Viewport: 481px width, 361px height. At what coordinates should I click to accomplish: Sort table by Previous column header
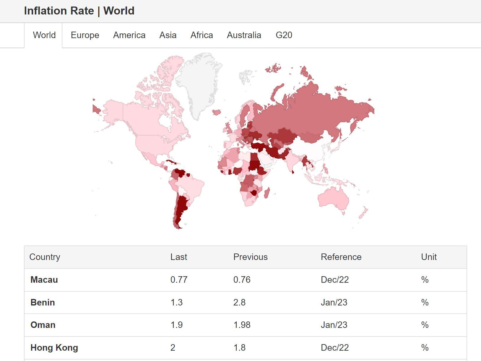point(250,257)
